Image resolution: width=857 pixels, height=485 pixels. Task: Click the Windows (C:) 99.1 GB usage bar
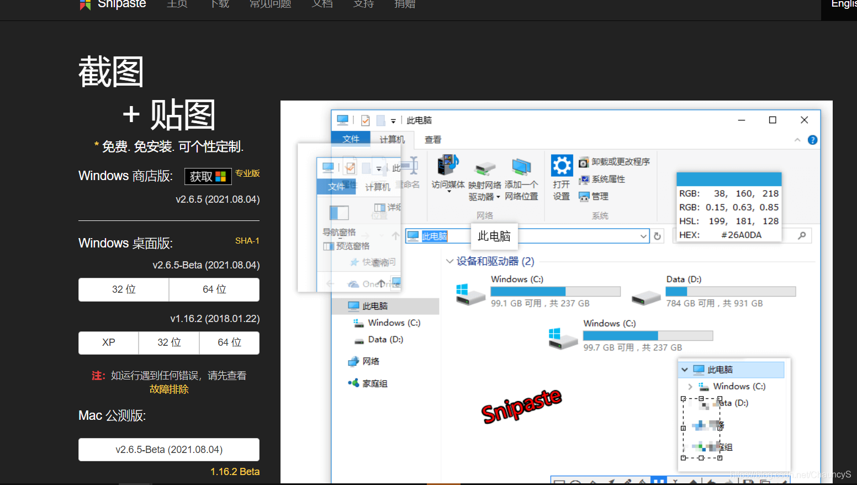[556, 292]
